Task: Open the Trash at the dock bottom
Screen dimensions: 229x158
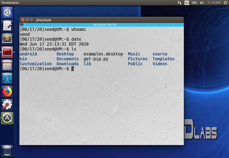Action: click(7, 151)
